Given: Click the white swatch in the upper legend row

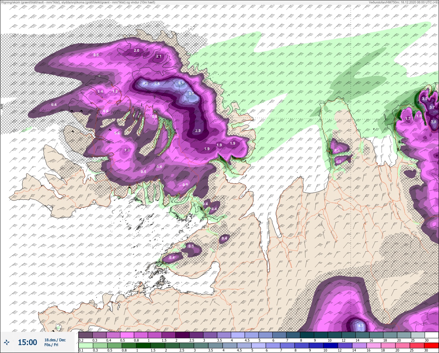Looking at the screenshot, I should tap(432, 334).
